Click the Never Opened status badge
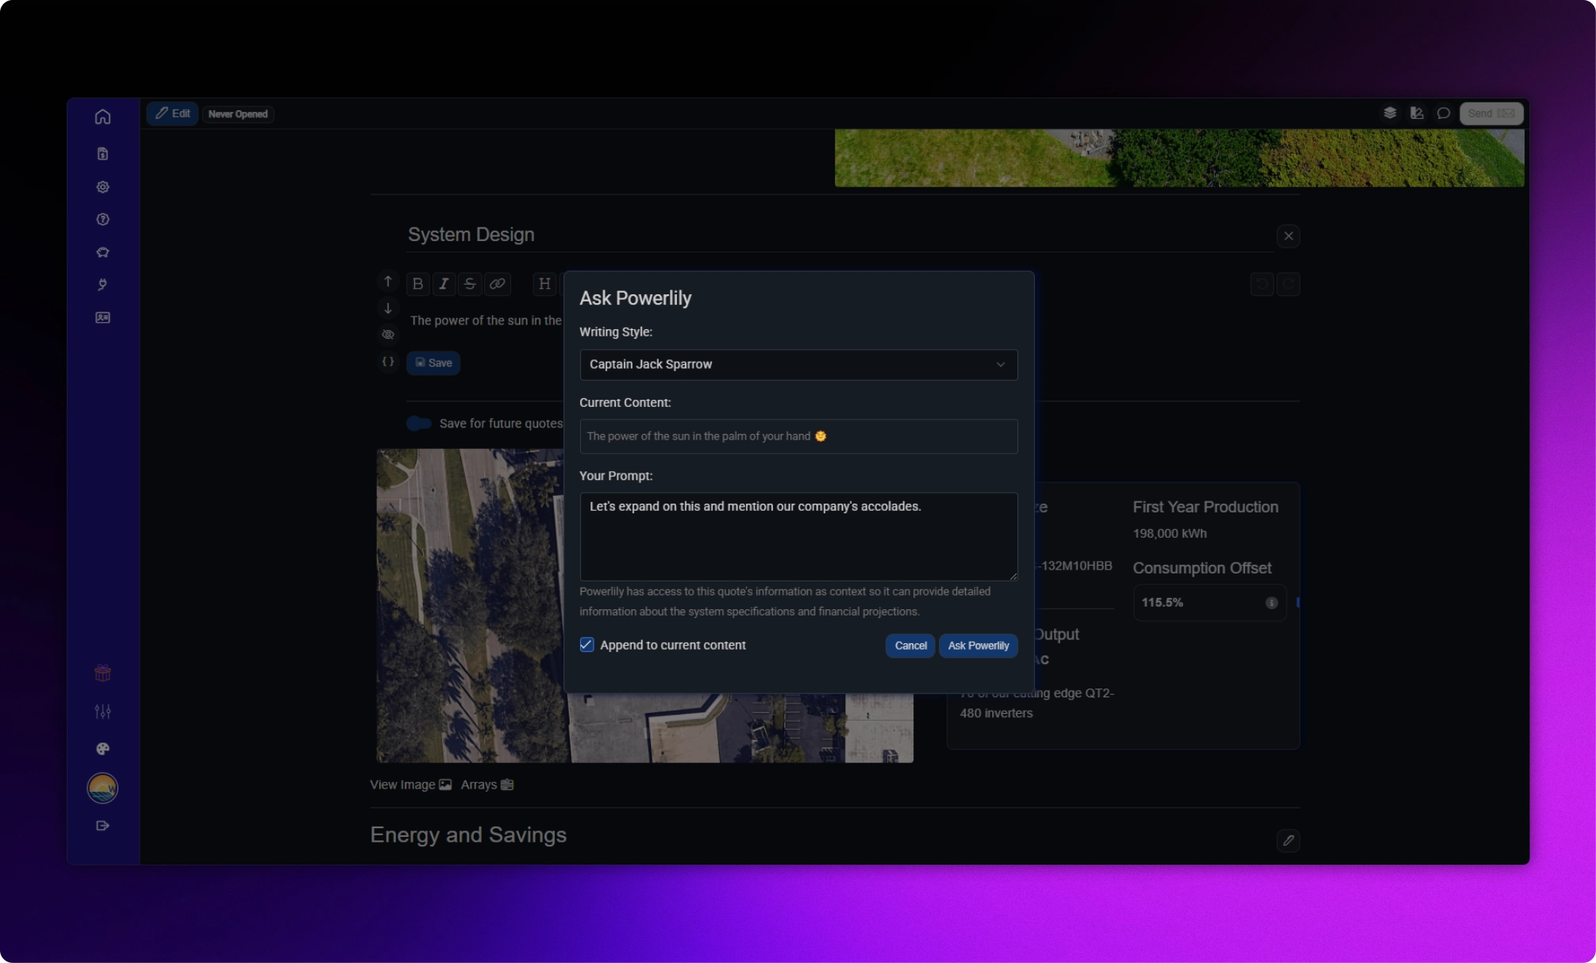 coord(238,114)
